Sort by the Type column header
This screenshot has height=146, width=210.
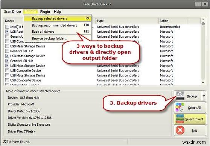(x=127, y=21)
